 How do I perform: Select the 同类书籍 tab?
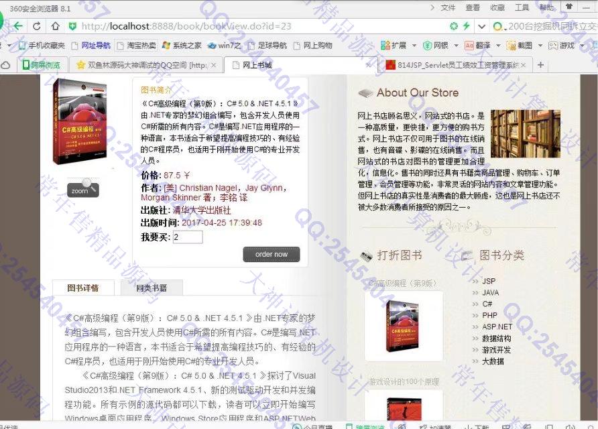(152, 288)
